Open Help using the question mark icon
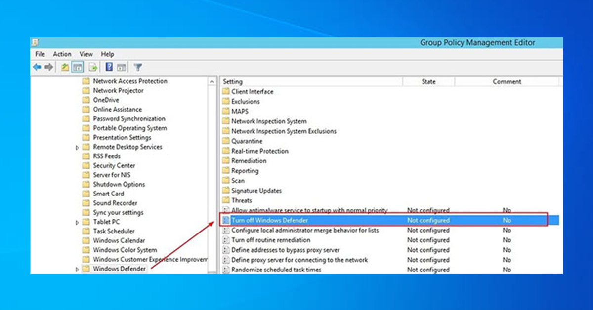This screenshot has height=310, width=593. tap(109, 67)
